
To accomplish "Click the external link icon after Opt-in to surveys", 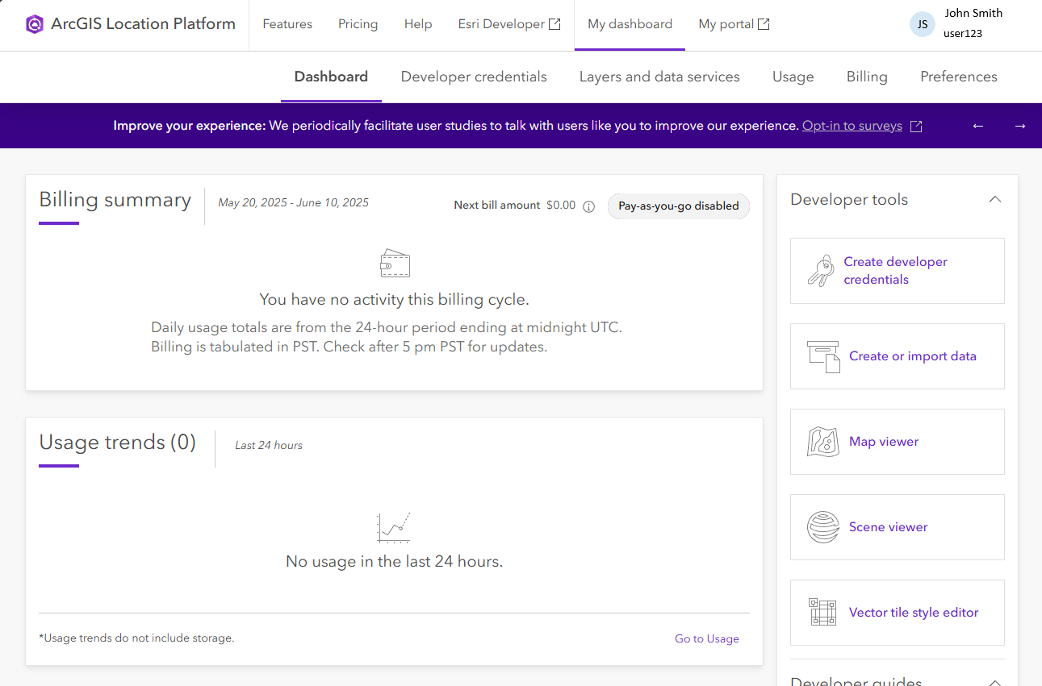I will click(x=916, y=127).
